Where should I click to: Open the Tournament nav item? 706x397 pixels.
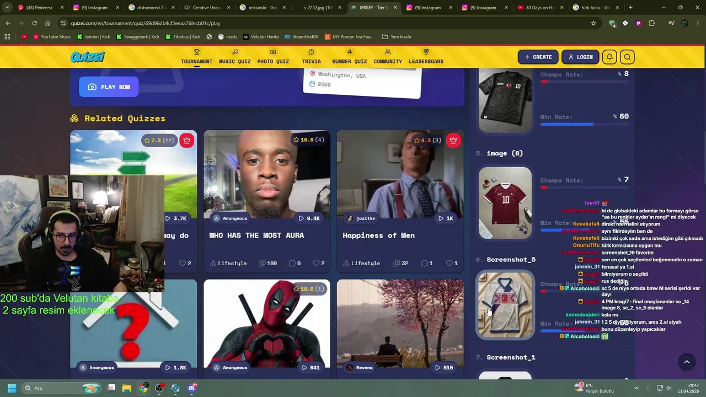coord(196,57)
